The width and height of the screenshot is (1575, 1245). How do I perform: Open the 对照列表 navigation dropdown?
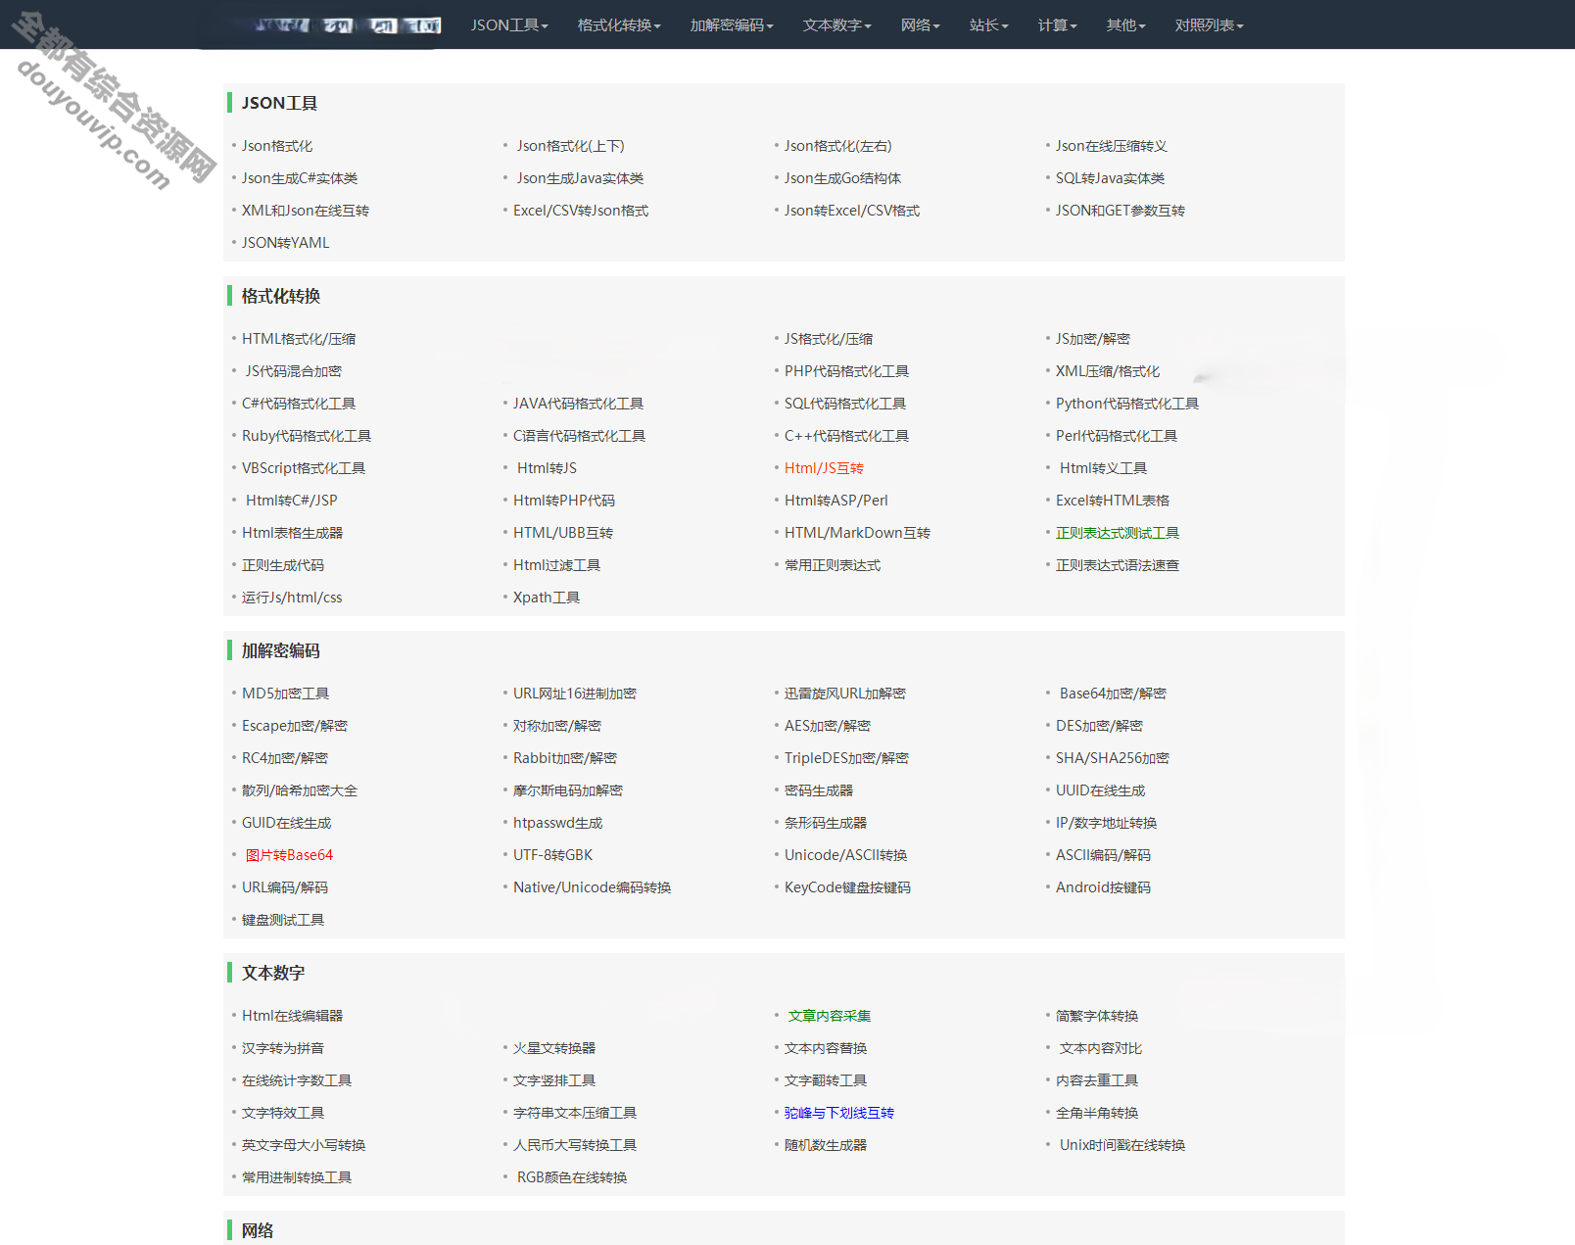tap(1210, 25)
